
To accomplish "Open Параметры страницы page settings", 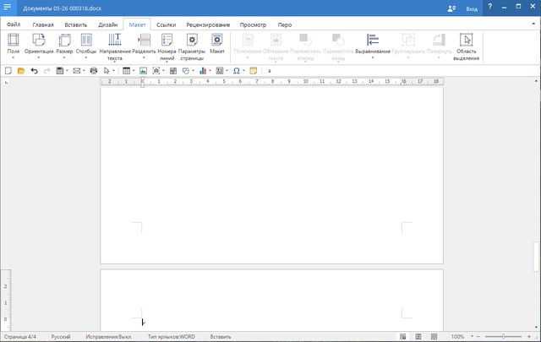I will tap(192, 46).
